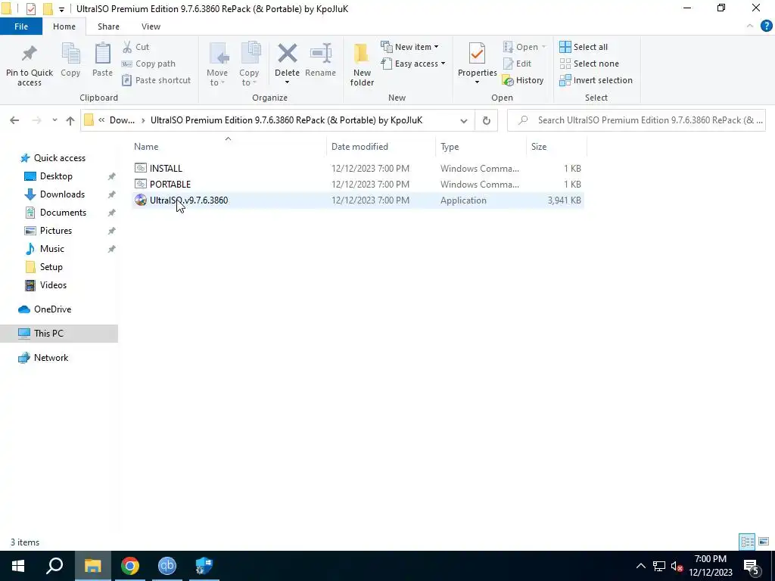Image resolution: width=775 pixels, height=581 pixels.
Task: Switch to Details view layout
Action: (747, 542)
